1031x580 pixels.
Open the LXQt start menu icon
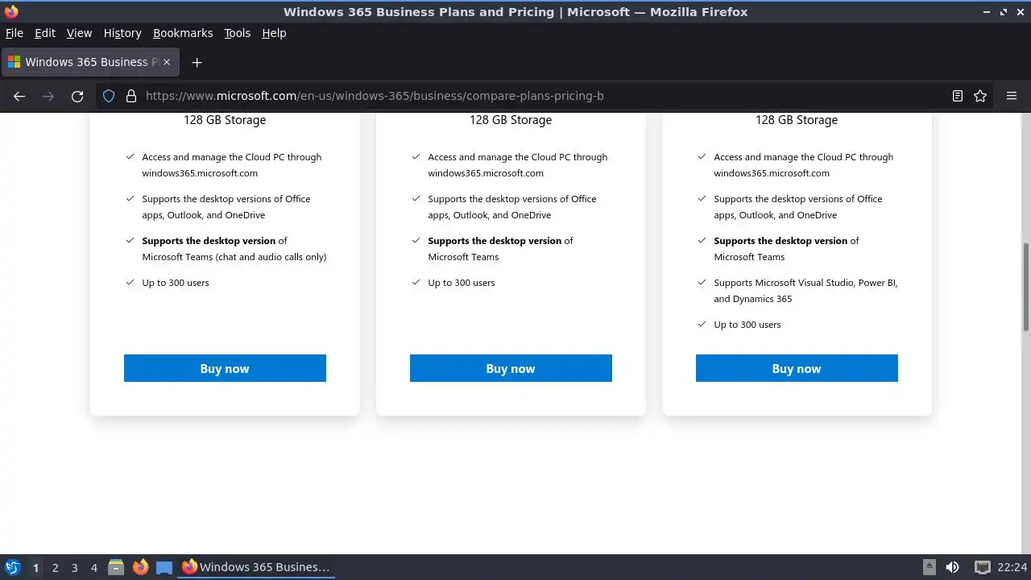point(12,567)
